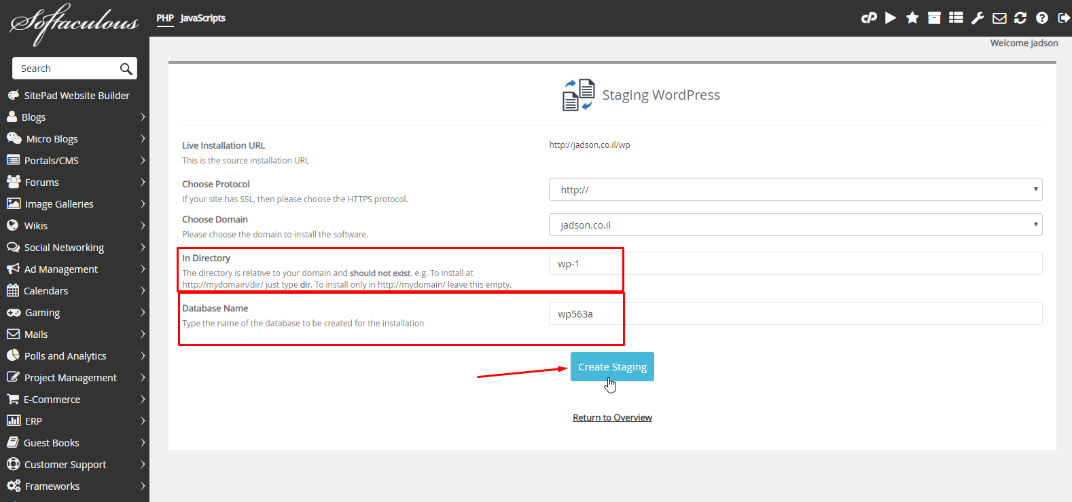Click the Forums group icon
This screenshot has width=1072, height=502.
[14, 182]
